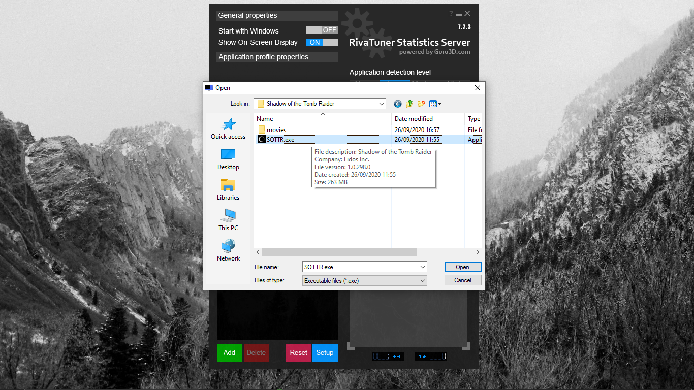Screen dimensions: 694x390
Task: Open This PC from the sidebar
Action: pos(228,219)
